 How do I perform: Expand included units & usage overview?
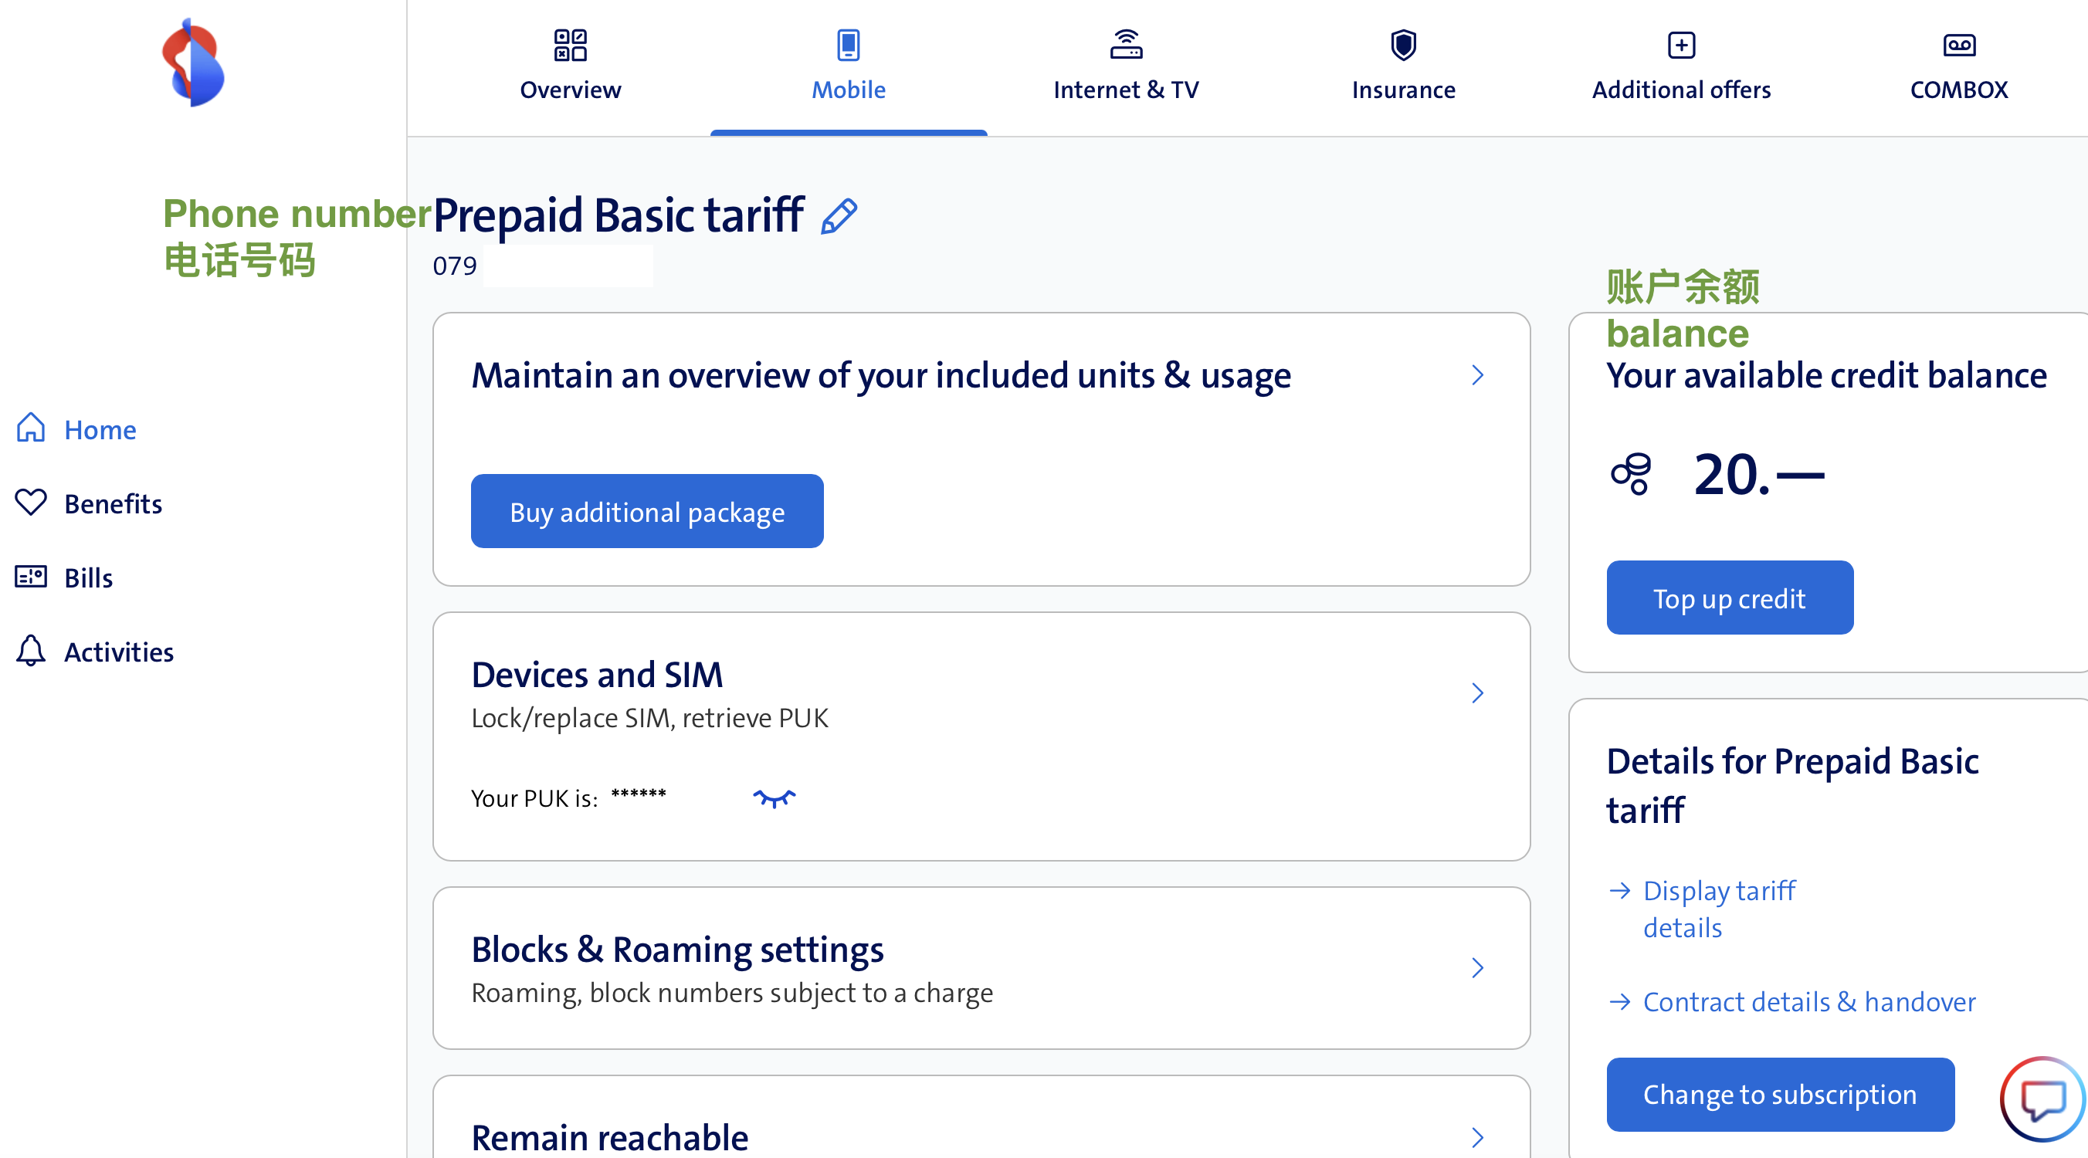tap(1478, 375)
